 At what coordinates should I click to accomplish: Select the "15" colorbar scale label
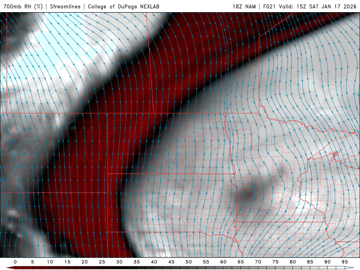tap(67, 262)
